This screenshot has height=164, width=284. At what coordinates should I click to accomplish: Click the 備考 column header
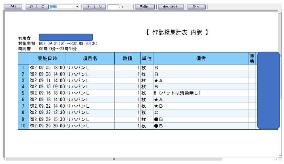tap(200, 59)
